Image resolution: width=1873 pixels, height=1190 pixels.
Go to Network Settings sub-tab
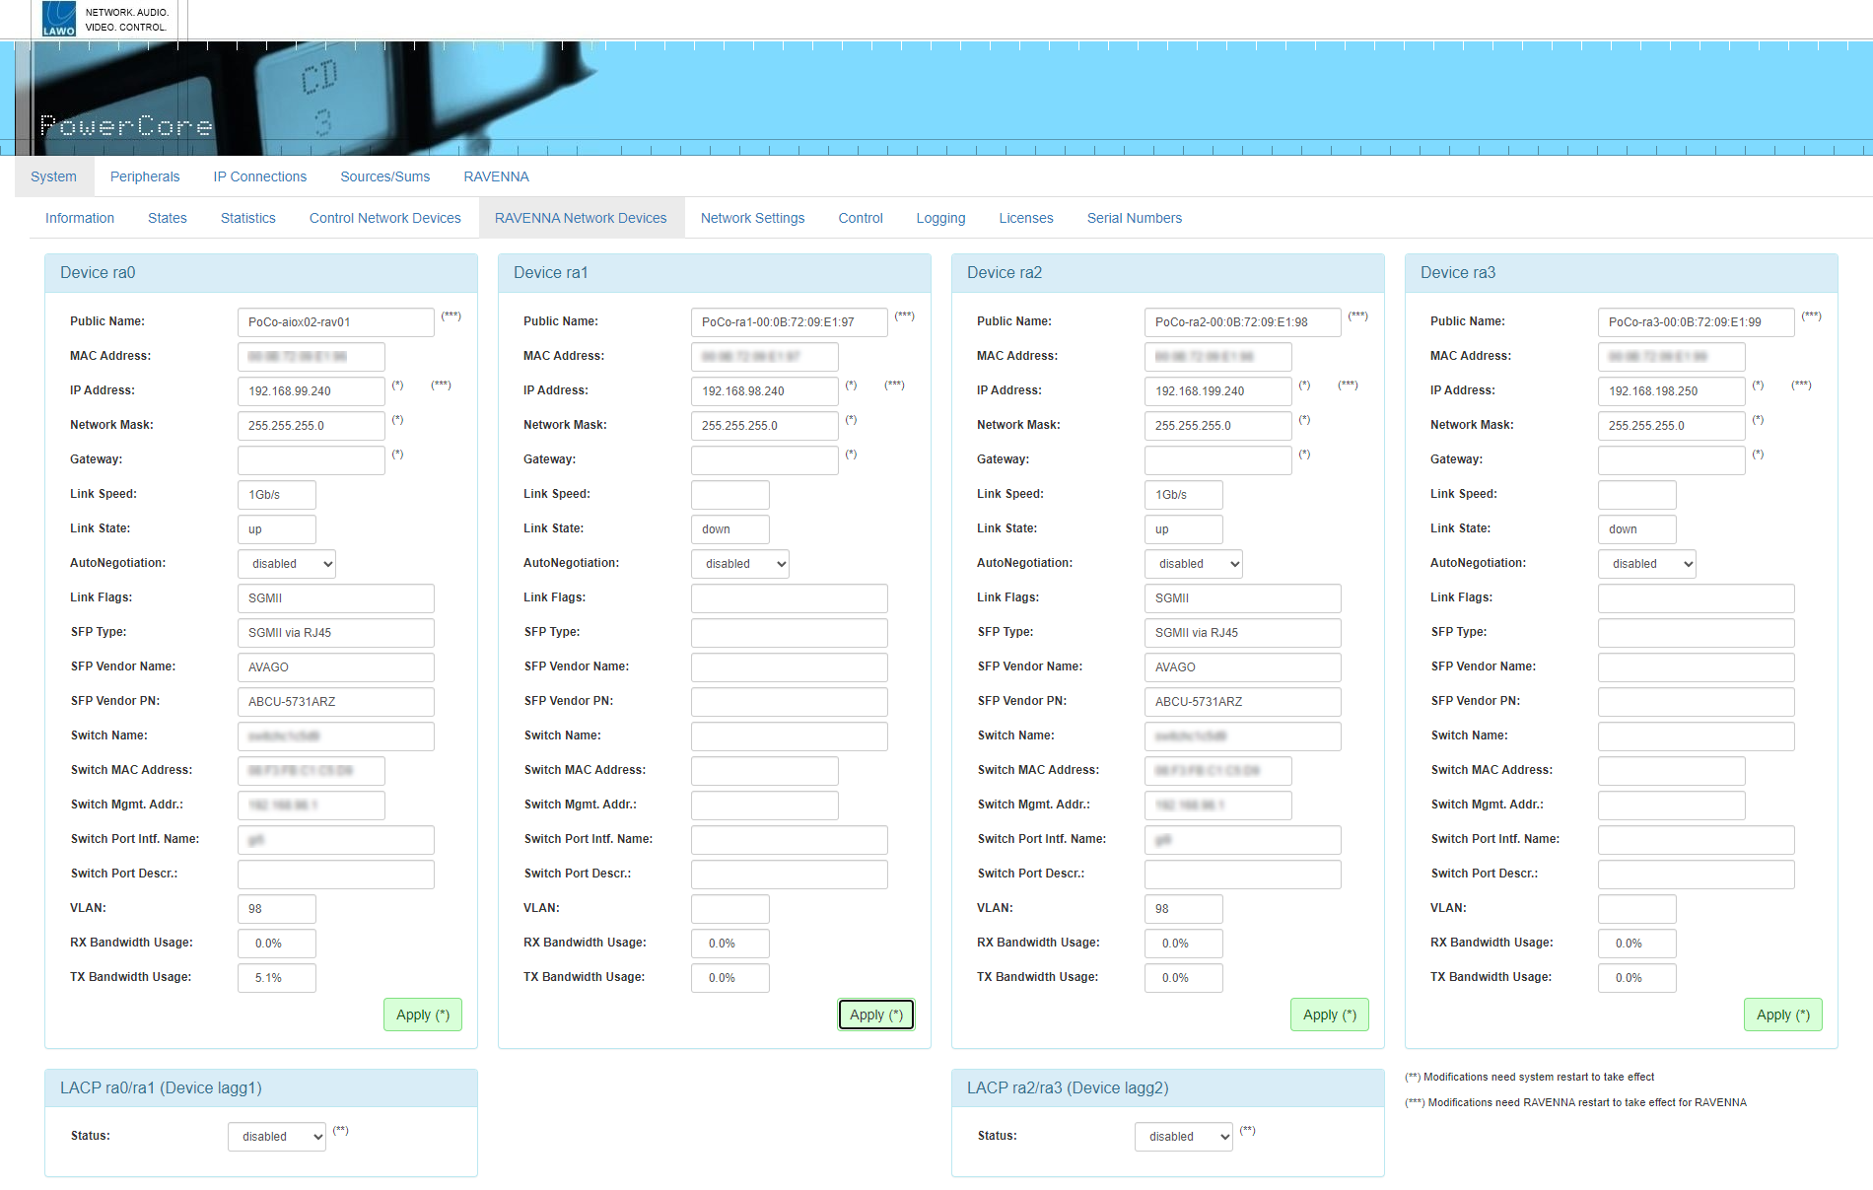point(752,218)
